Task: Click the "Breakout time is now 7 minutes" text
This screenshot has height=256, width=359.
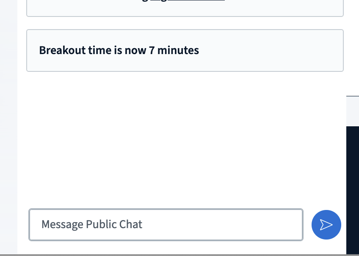Action: (x=119, y=51)
